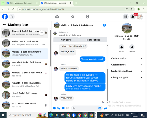Open the Lisa conversation

point(24,95)
